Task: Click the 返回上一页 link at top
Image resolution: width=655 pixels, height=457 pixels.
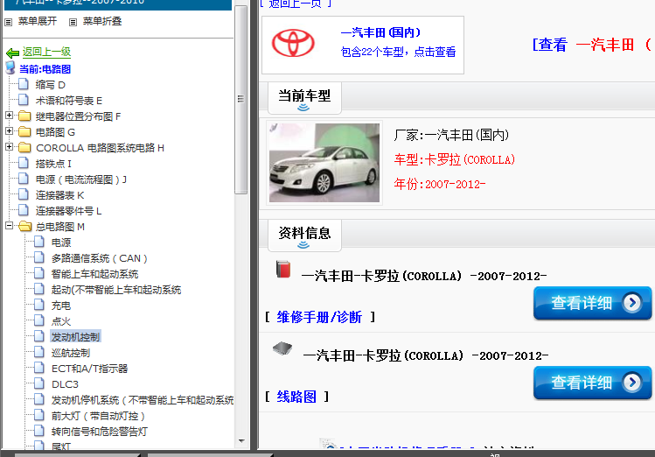Action: 296,4
